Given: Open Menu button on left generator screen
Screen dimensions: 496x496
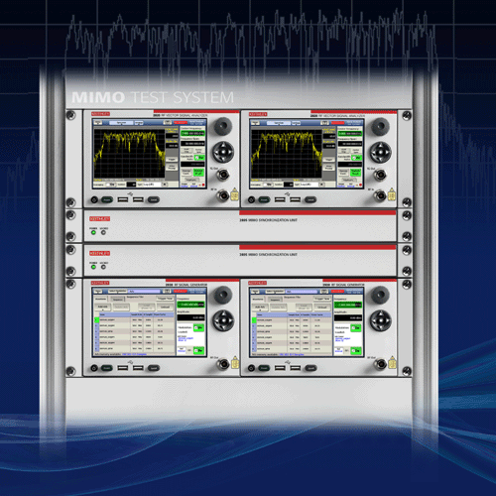Looking at the screenshot, I should 98,292.
